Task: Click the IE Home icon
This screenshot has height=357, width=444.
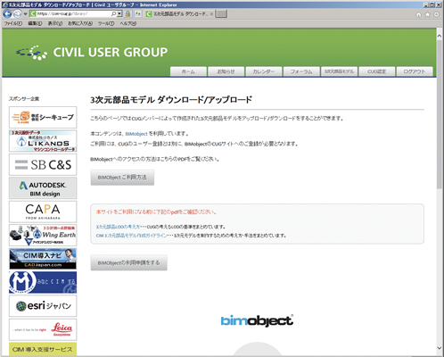Action: (x=418, y=14)
